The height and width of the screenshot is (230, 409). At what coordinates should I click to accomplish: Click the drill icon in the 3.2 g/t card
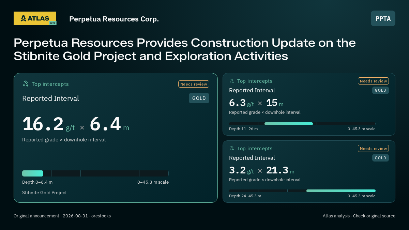tap(232, 149)
